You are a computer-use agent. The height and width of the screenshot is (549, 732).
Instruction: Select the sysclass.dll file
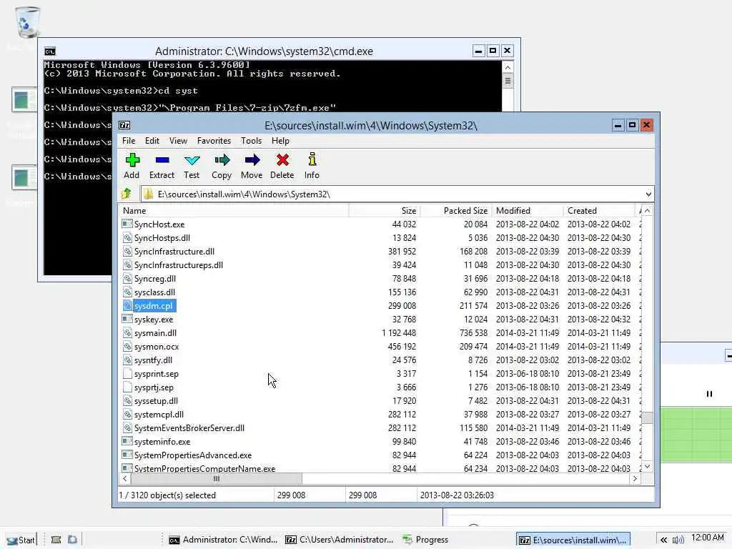click(x=154, y=292)
